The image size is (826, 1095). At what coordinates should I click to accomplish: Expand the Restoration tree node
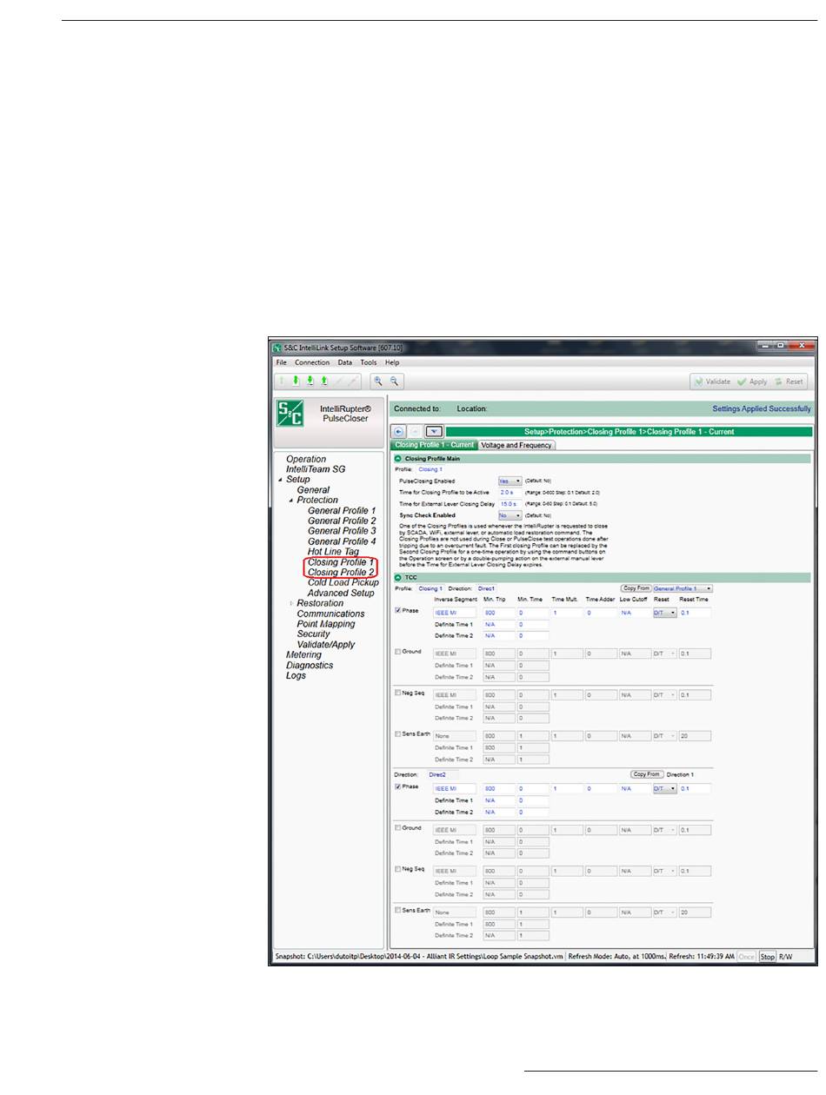pos(290,603)
